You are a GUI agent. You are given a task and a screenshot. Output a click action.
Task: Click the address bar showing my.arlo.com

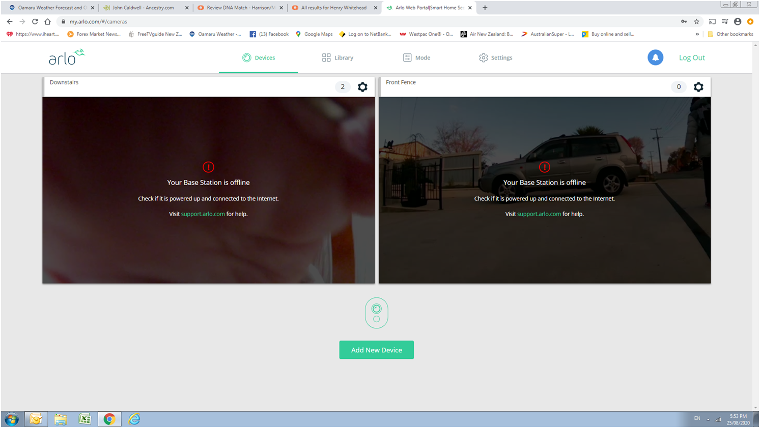click(x=356, y=21)
